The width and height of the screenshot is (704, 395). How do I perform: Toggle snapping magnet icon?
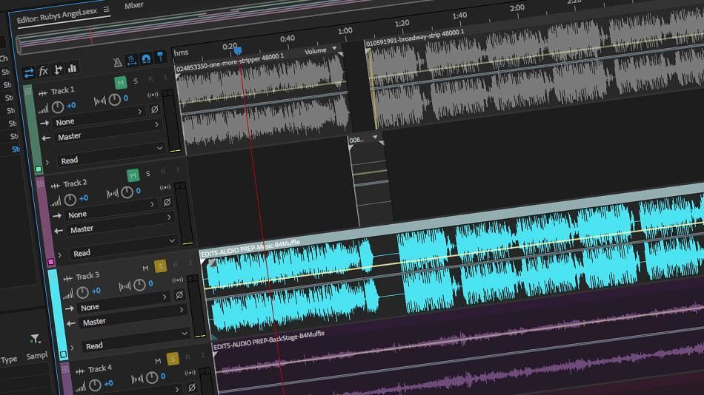pos(146,58)
